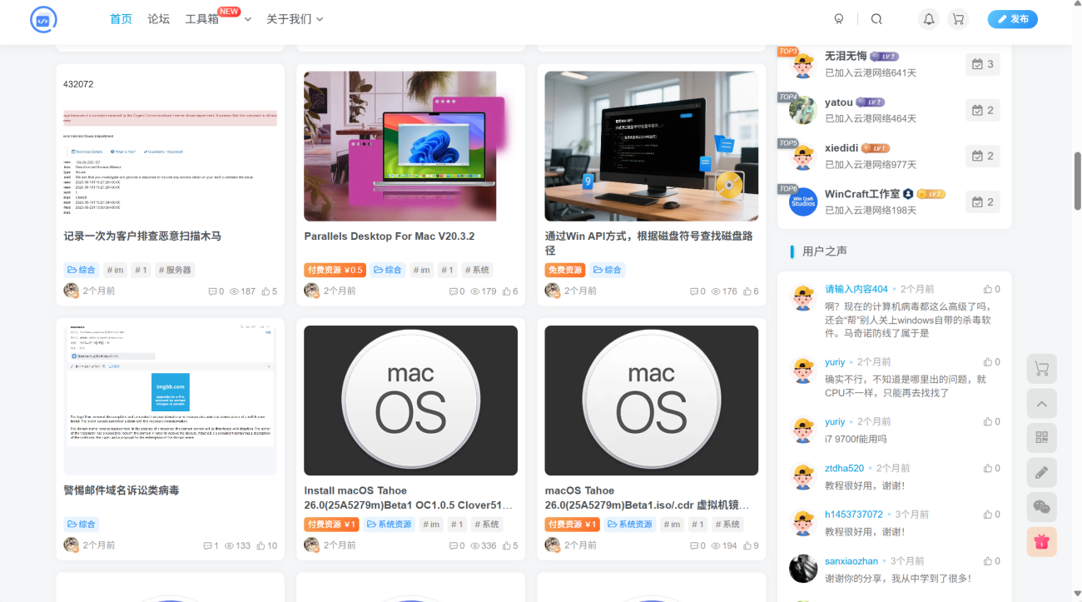
Task: Click the pencil icon in floating sidebar
Action: [1041, 473]
